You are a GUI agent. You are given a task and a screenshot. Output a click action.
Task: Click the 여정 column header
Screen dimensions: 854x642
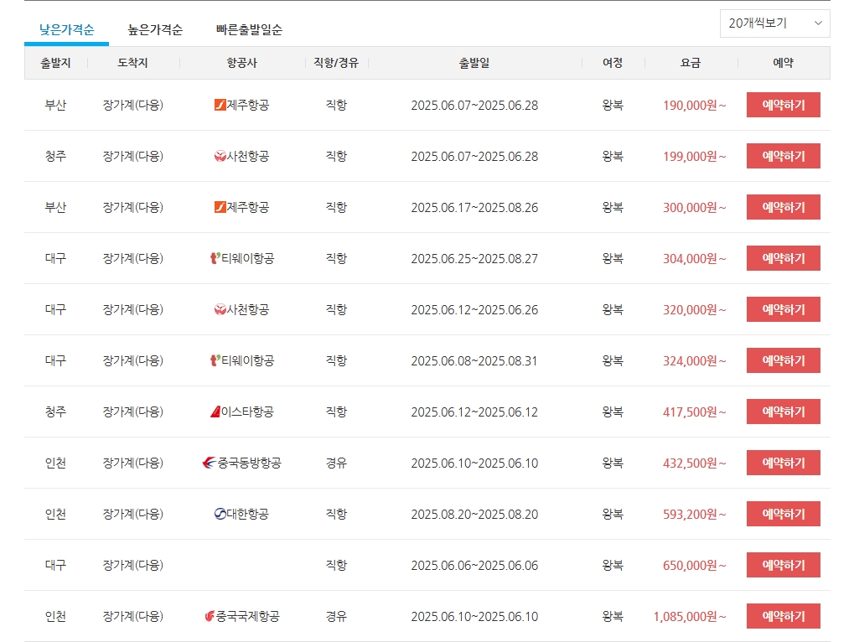613,63
